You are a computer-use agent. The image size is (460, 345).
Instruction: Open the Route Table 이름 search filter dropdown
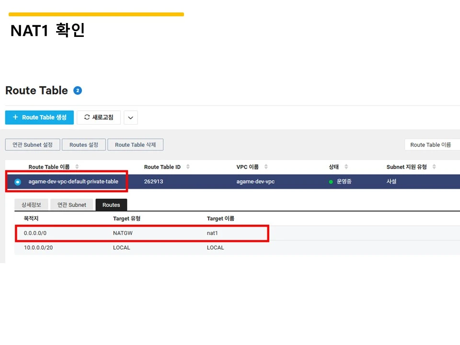coord(432,145)
